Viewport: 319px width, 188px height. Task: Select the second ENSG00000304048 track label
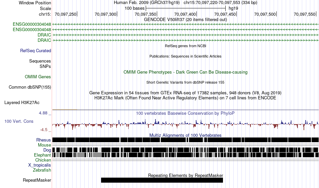(x=32, y=29)
